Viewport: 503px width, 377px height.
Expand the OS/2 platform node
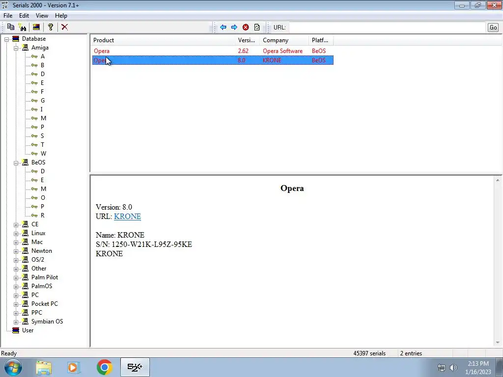16,260
